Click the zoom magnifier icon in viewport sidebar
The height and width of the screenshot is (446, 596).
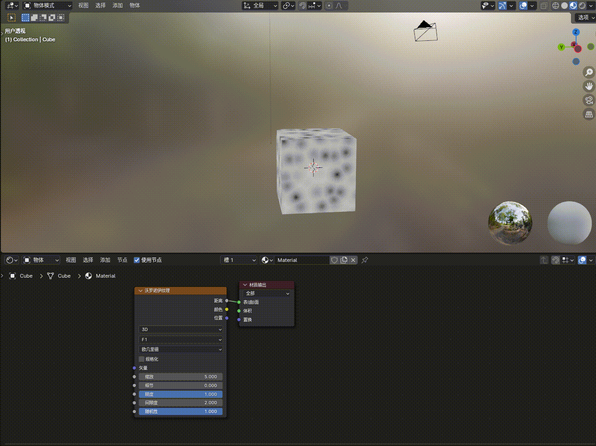tap(588, 72)
